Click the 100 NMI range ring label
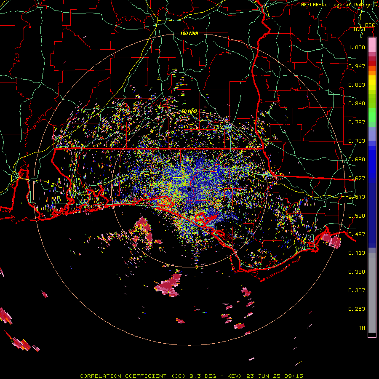Viewport: 379px width, 379px height. click(189, 33)
